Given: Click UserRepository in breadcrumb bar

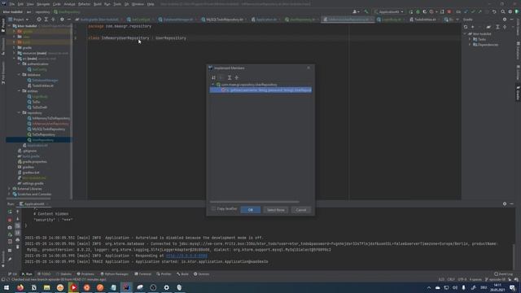Looking at the screenshot, I should 67,12.
